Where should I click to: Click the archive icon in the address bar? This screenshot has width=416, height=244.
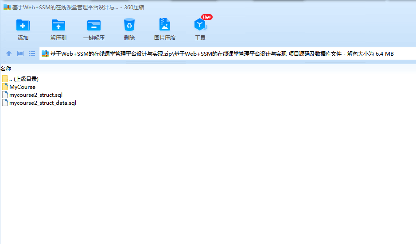click(x=45, y=54)
